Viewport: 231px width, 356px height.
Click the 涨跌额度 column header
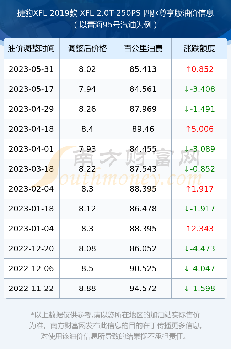point(199,48)
